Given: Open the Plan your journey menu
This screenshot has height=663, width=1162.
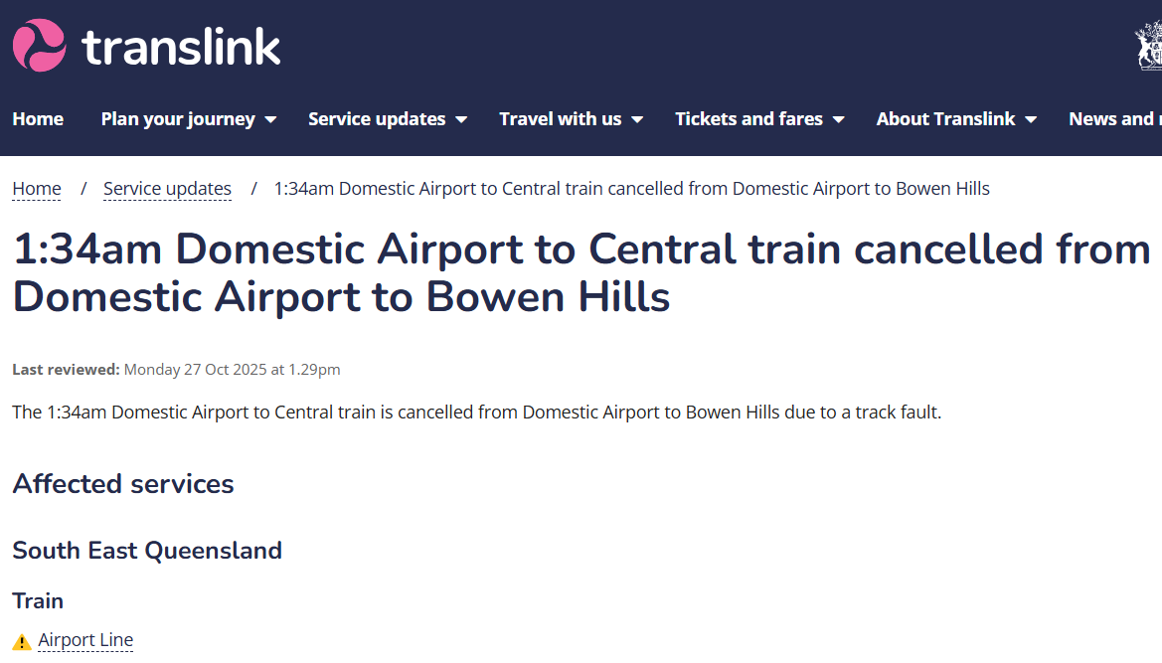Looking at the screenshot, I should pyautogui.click(x=178, y=119).
